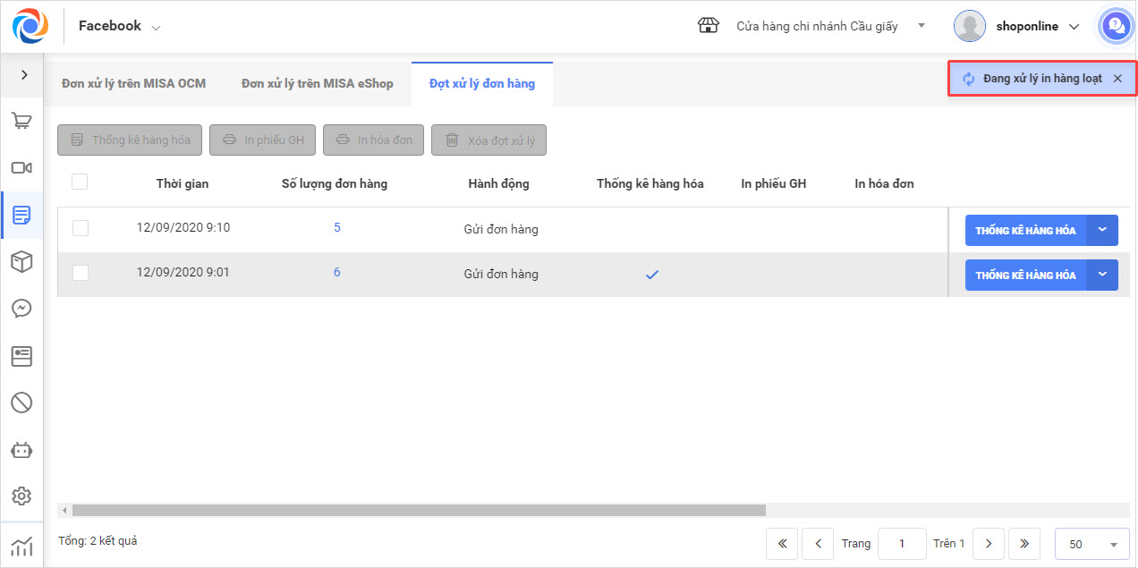Open the reports chart sidebar icon
The width and height of the screenshot is (1138, 568).
21,546
